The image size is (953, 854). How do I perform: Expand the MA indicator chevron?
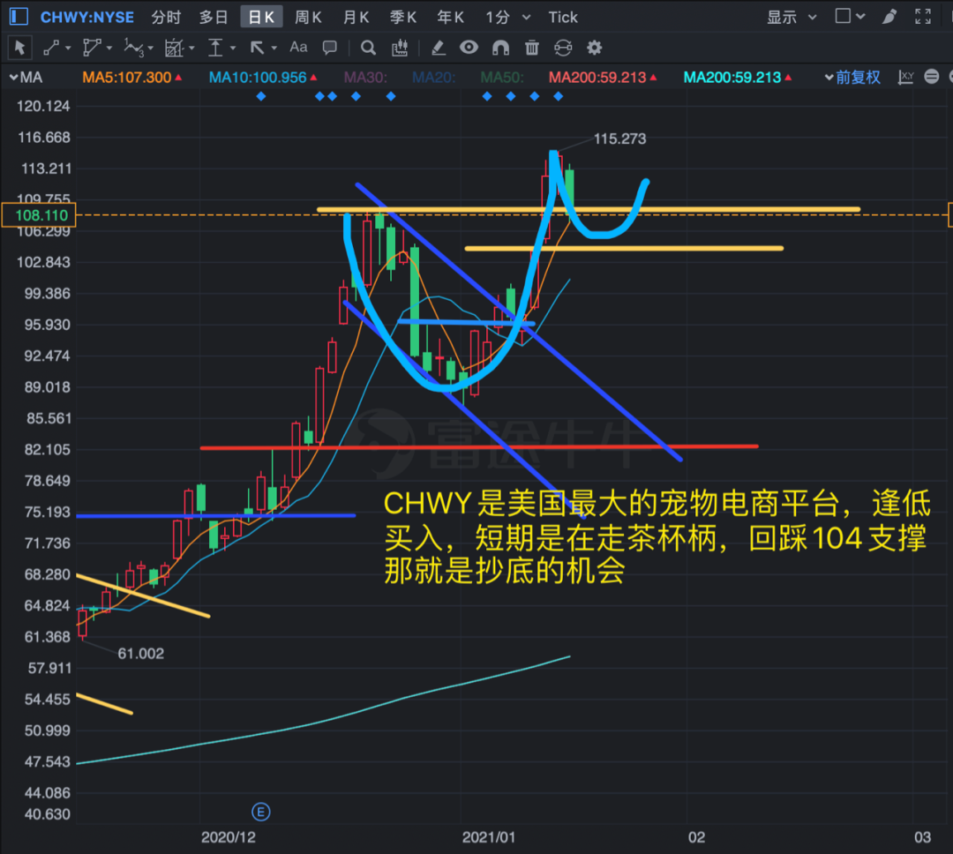[x=13, y=77]
